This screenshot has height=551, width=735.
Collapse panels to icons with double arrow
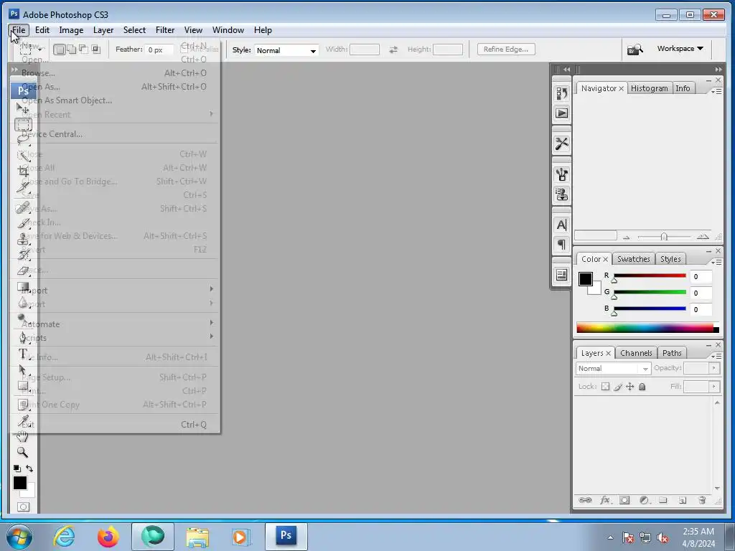[718, 70]
